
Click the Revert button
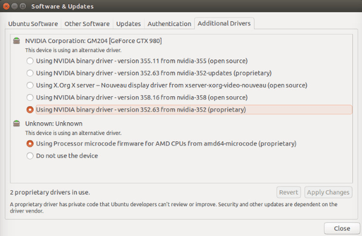point(289,192)
